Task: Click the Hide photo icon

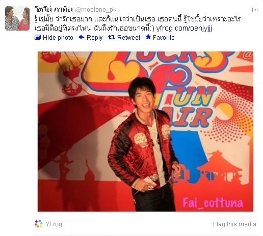Action: 38,37
